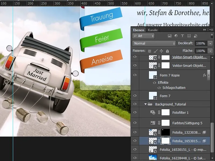
Task: Hide the Background_Tutorial group
Action: point(135,104)
